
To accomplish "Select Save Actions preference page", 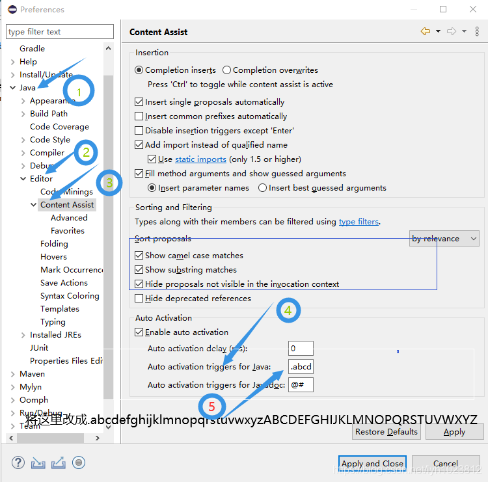I will click(x=64, y=283).
